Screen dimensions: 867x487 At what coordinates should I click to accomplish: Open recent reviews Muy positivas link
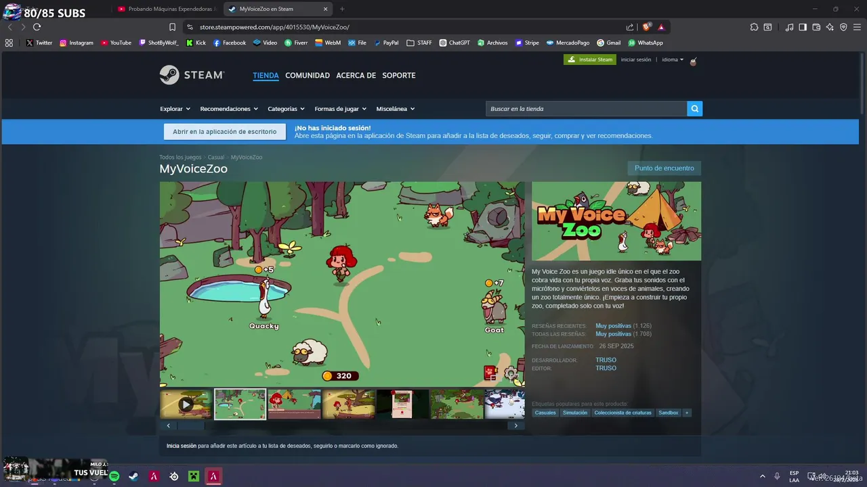click(x=614, y=326)
